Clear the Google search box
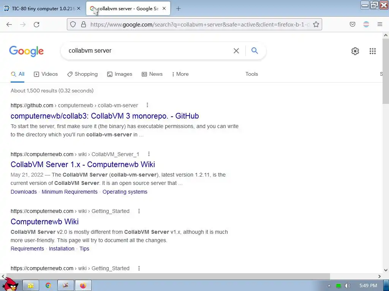 click(236, 51)
